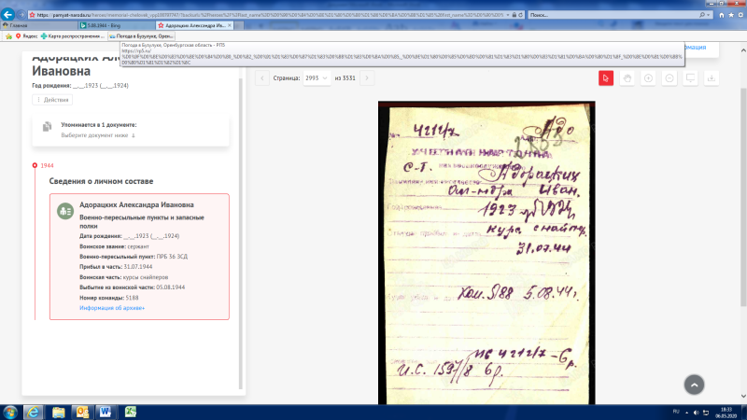747x420 pixels.
Task: Go to previous document page
Action: click(262, 78)
